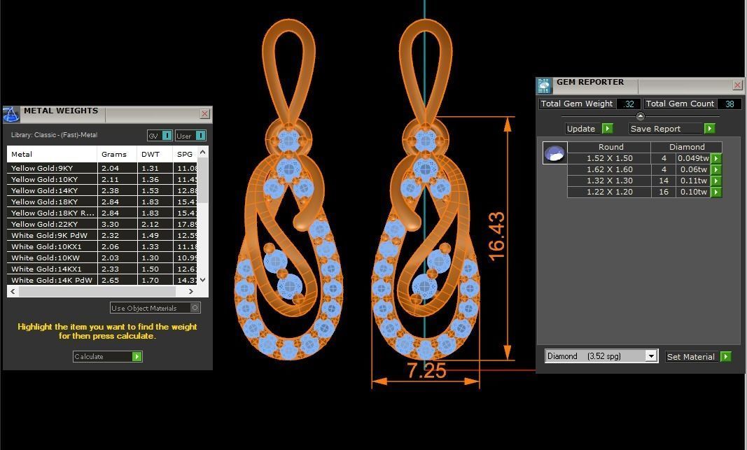
Task: Click the 16.43 height dimension label
Action: point(496,236)
